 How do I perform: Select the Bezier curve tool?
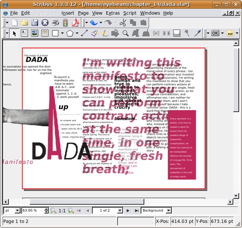click(94, 33)
